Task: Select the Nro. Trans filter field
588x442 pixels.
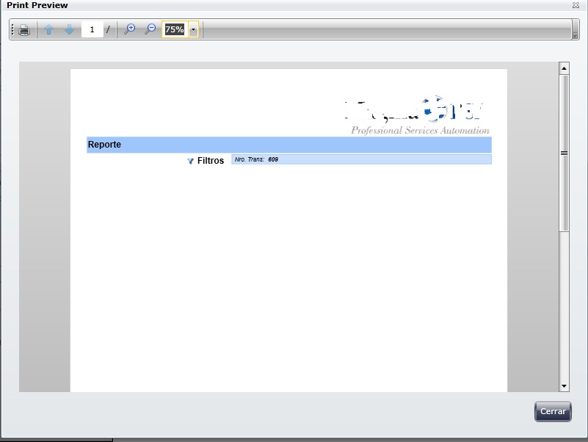Action: pos(361,159)
